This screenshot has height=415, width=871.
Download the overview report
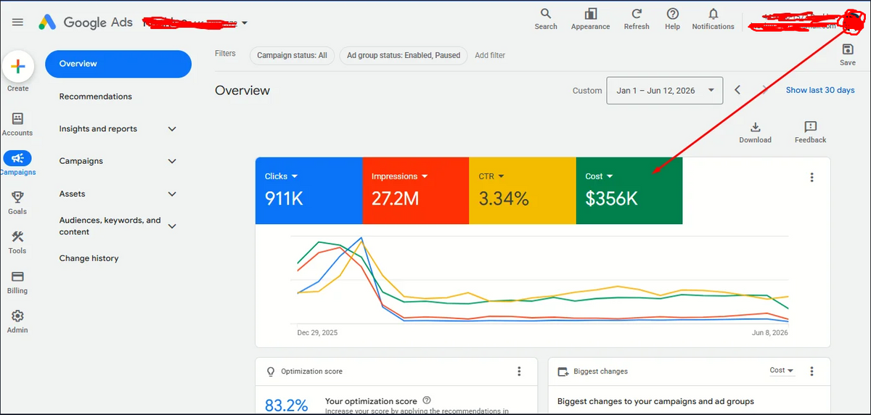click(x=755, y=127)
